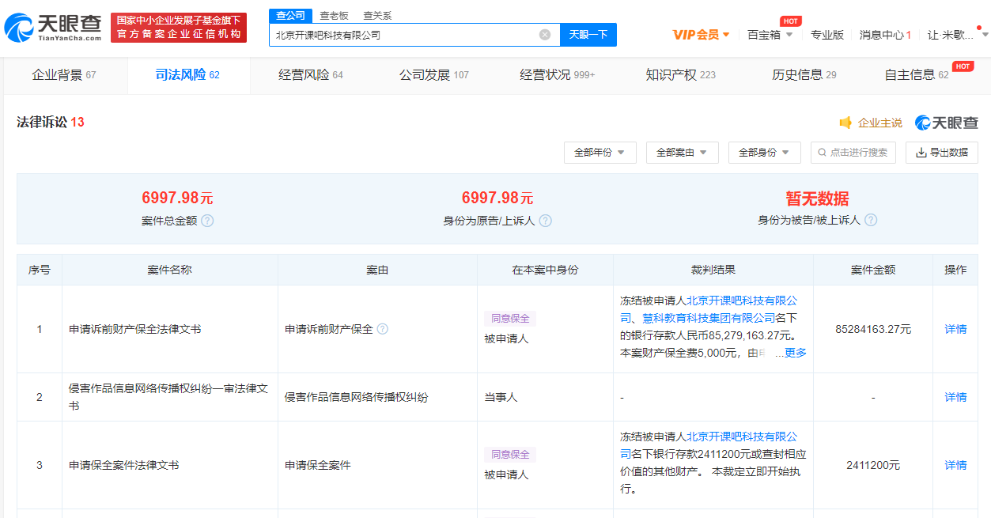The image size is (991, 518).
Task: Open 详情 for case row 2
Action: point(955,397)
